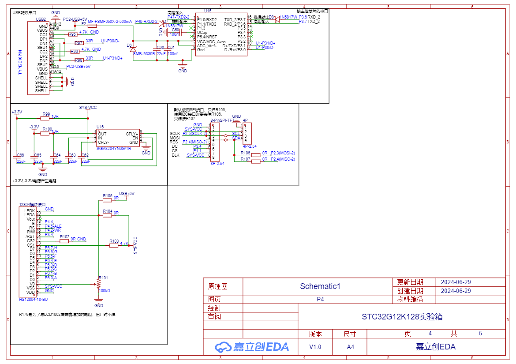Click the 嘉立创EDA cloud logo in title block
Screen dimensions: 516x364
[252, 346]
